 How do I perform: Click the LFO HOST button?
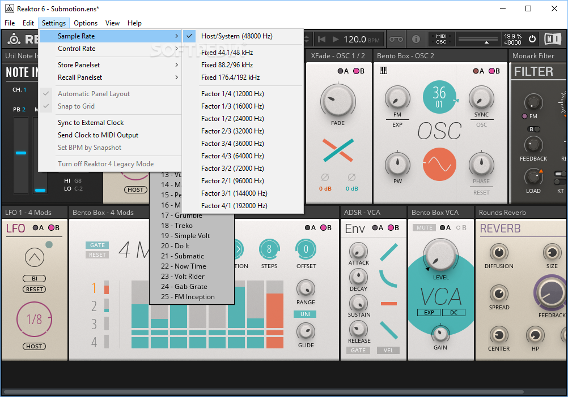pyautogui.click(x=35, y=347)
